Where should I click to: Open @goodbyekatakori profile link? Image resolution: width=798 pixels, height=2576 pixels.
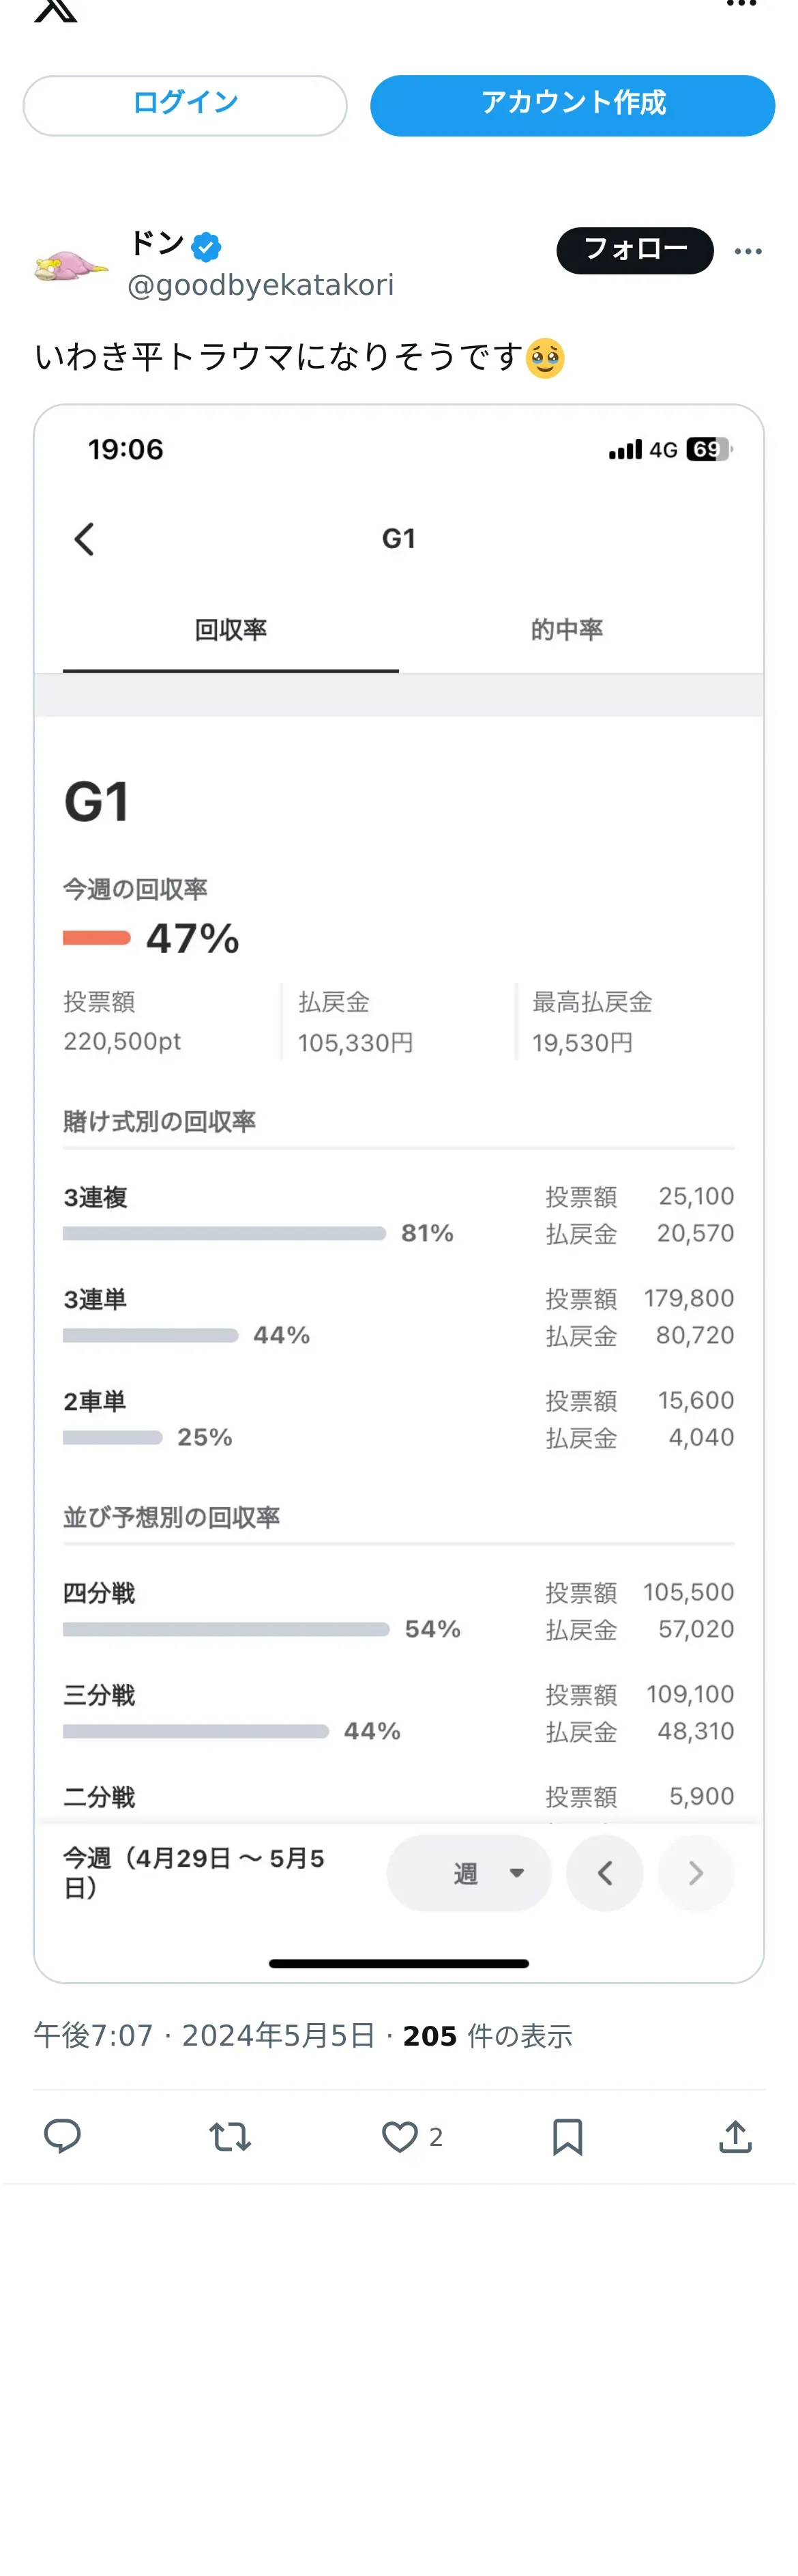point(261,286)
